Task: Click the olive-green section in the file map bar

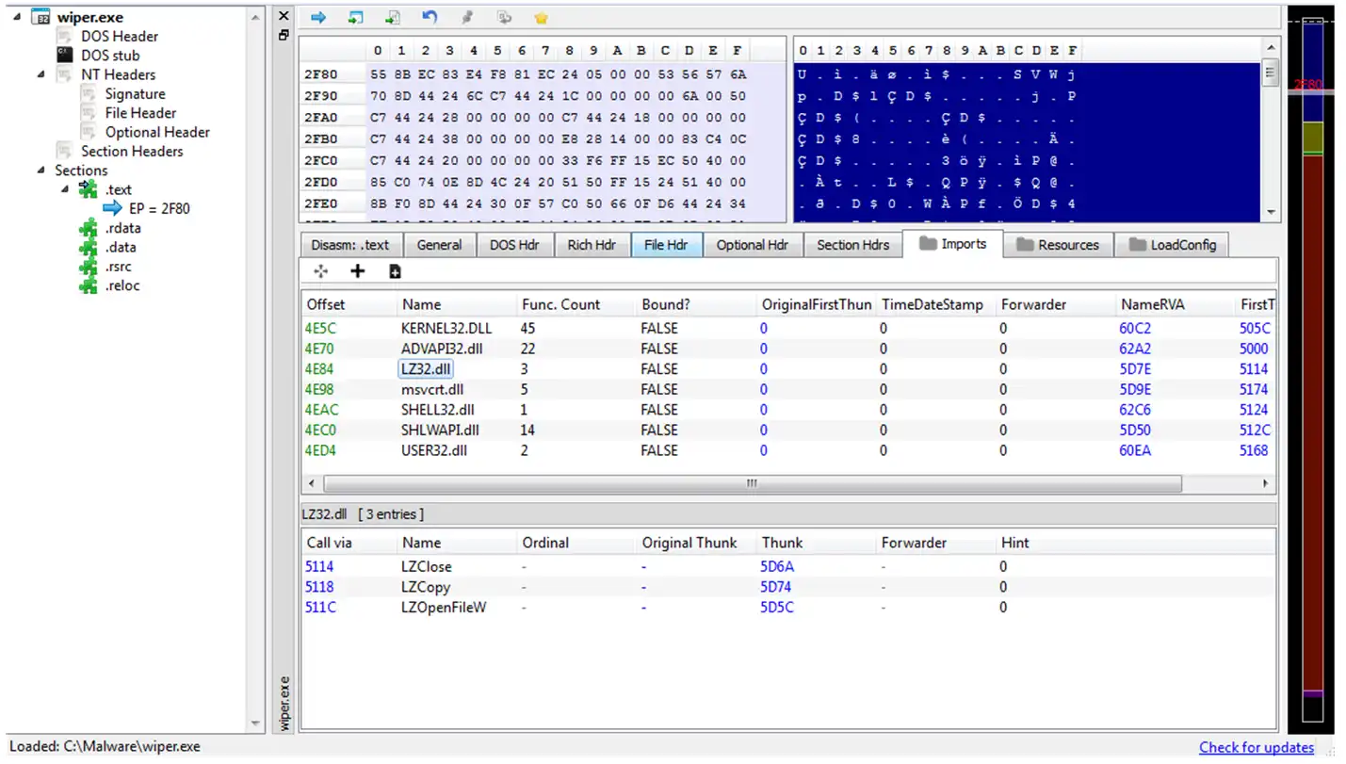Action: click(1311, 137)
